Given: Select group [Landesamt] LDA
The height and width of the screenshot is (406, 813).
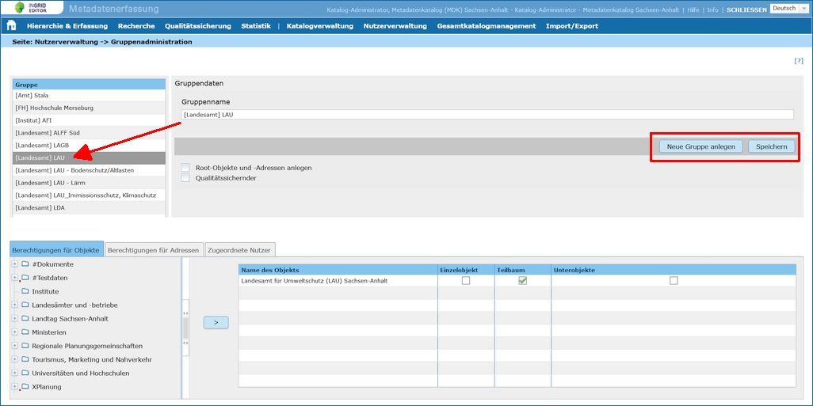Looking at the screenshot, I should pyautogui.click(x=89, y=207).
